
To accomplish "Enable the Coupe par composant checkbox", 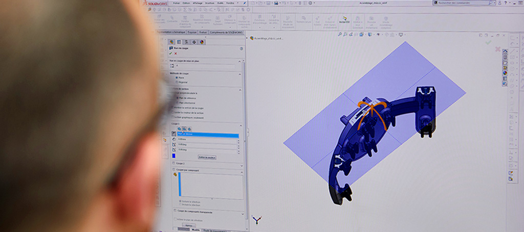I will point(174,170).
